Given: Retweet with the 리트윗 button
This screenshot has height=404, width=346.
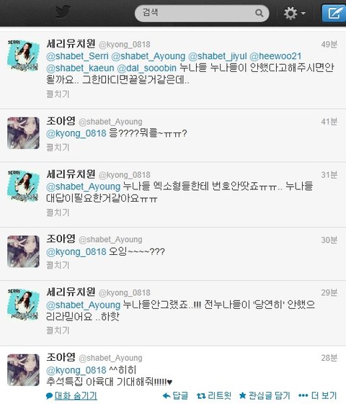Looking at the screenshot, I should 214,395.
